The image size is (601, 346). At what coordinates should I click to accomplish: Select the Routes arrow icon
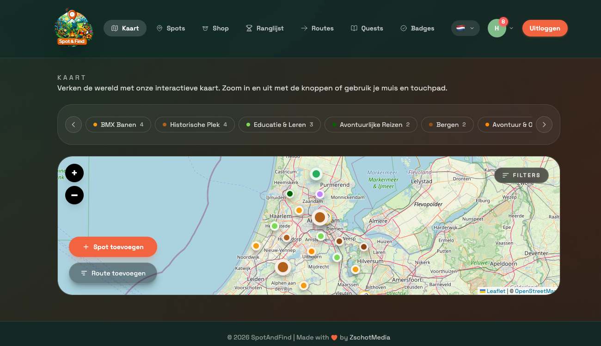(x=305, y=28)
